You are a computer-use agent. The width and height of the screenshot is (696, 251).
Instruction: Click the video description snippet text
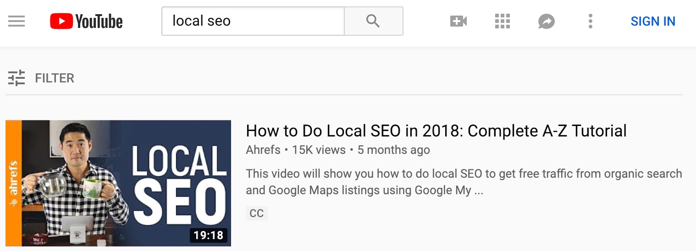(464, 182)
